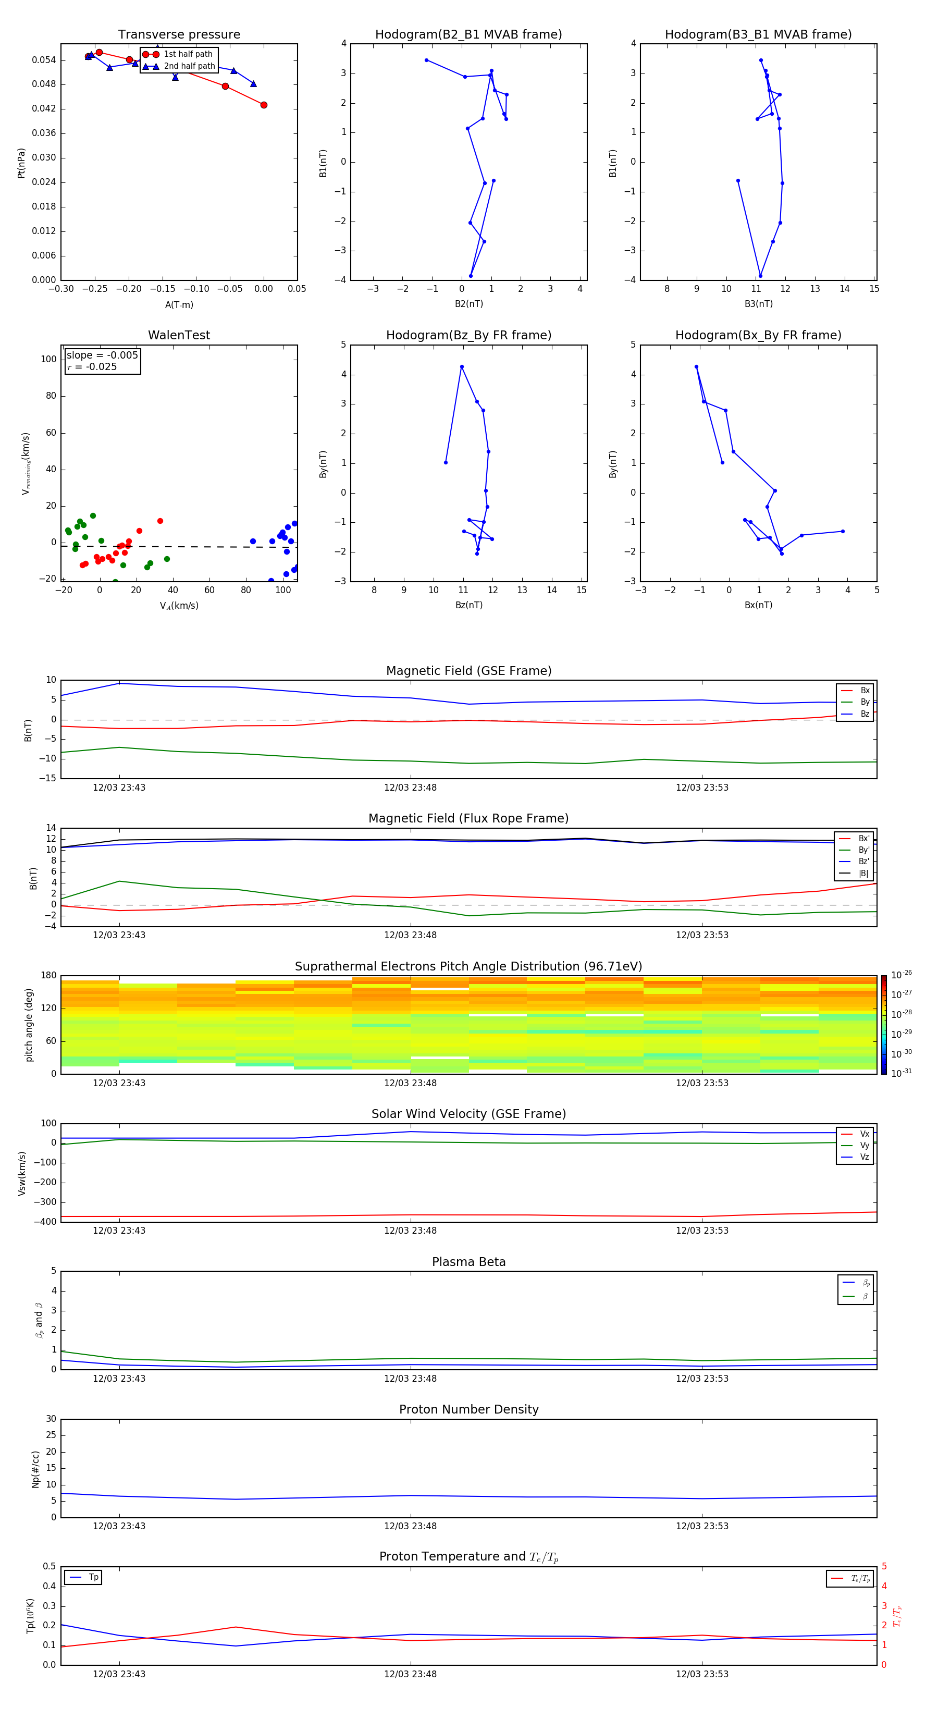Click the "Plasma Beta" plot title
Screen dimensions: 938x1720
468,1262
